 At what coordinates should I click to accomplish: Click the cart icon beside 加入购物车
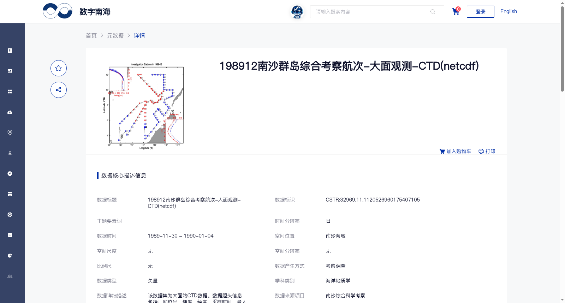point(442,151)
